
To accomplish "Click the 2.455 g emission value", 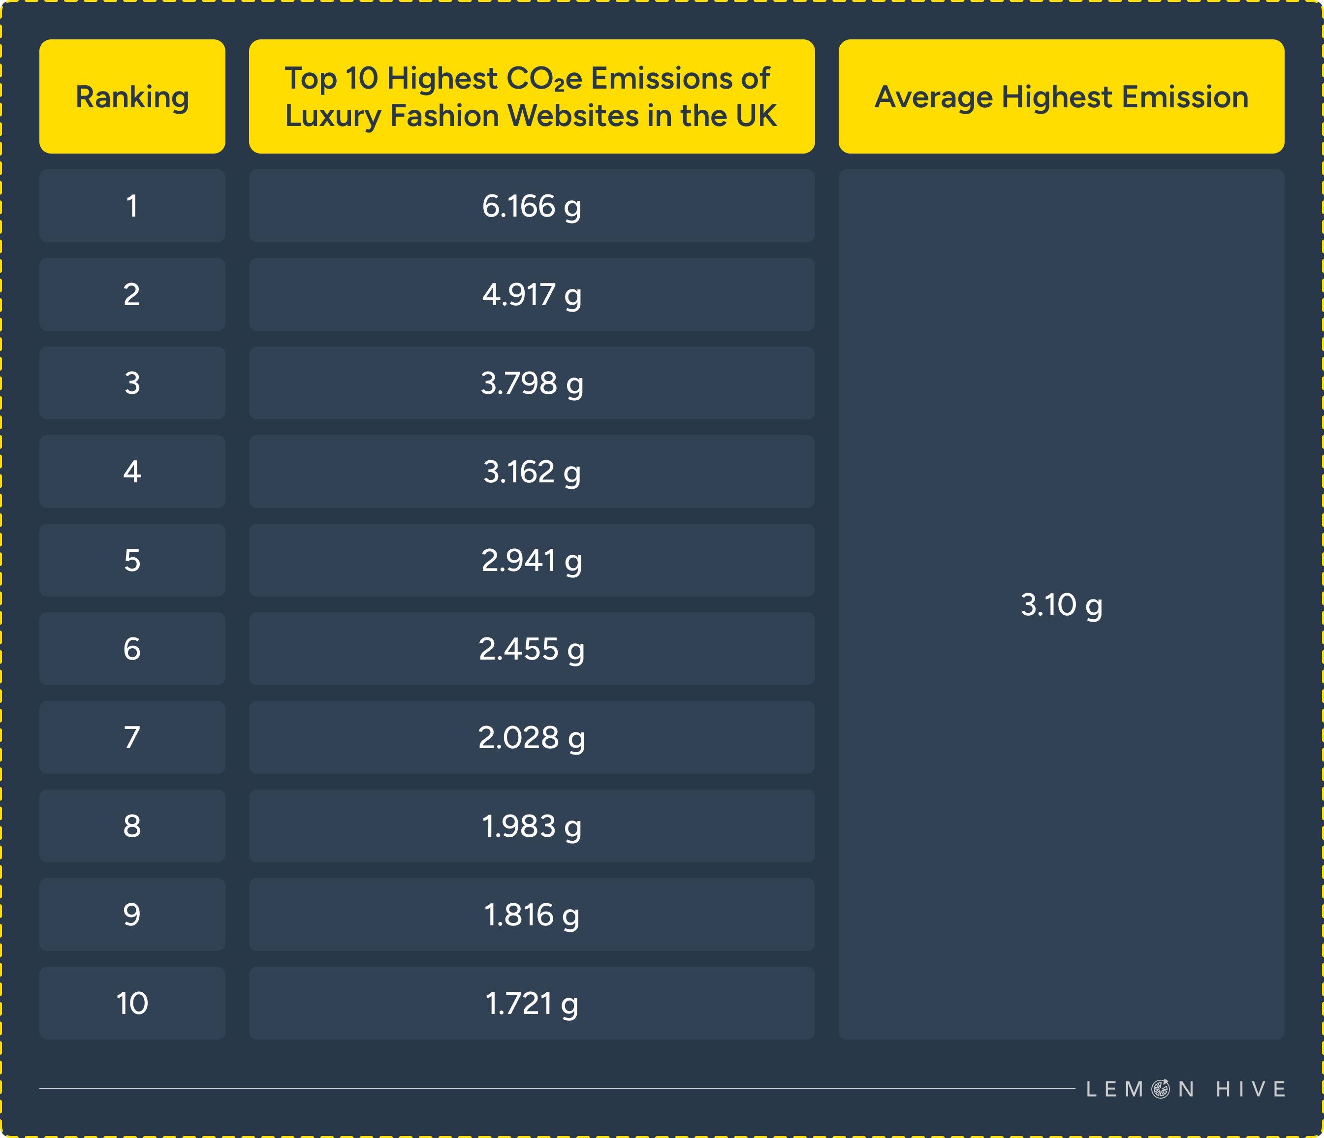I will coord(531,649).
